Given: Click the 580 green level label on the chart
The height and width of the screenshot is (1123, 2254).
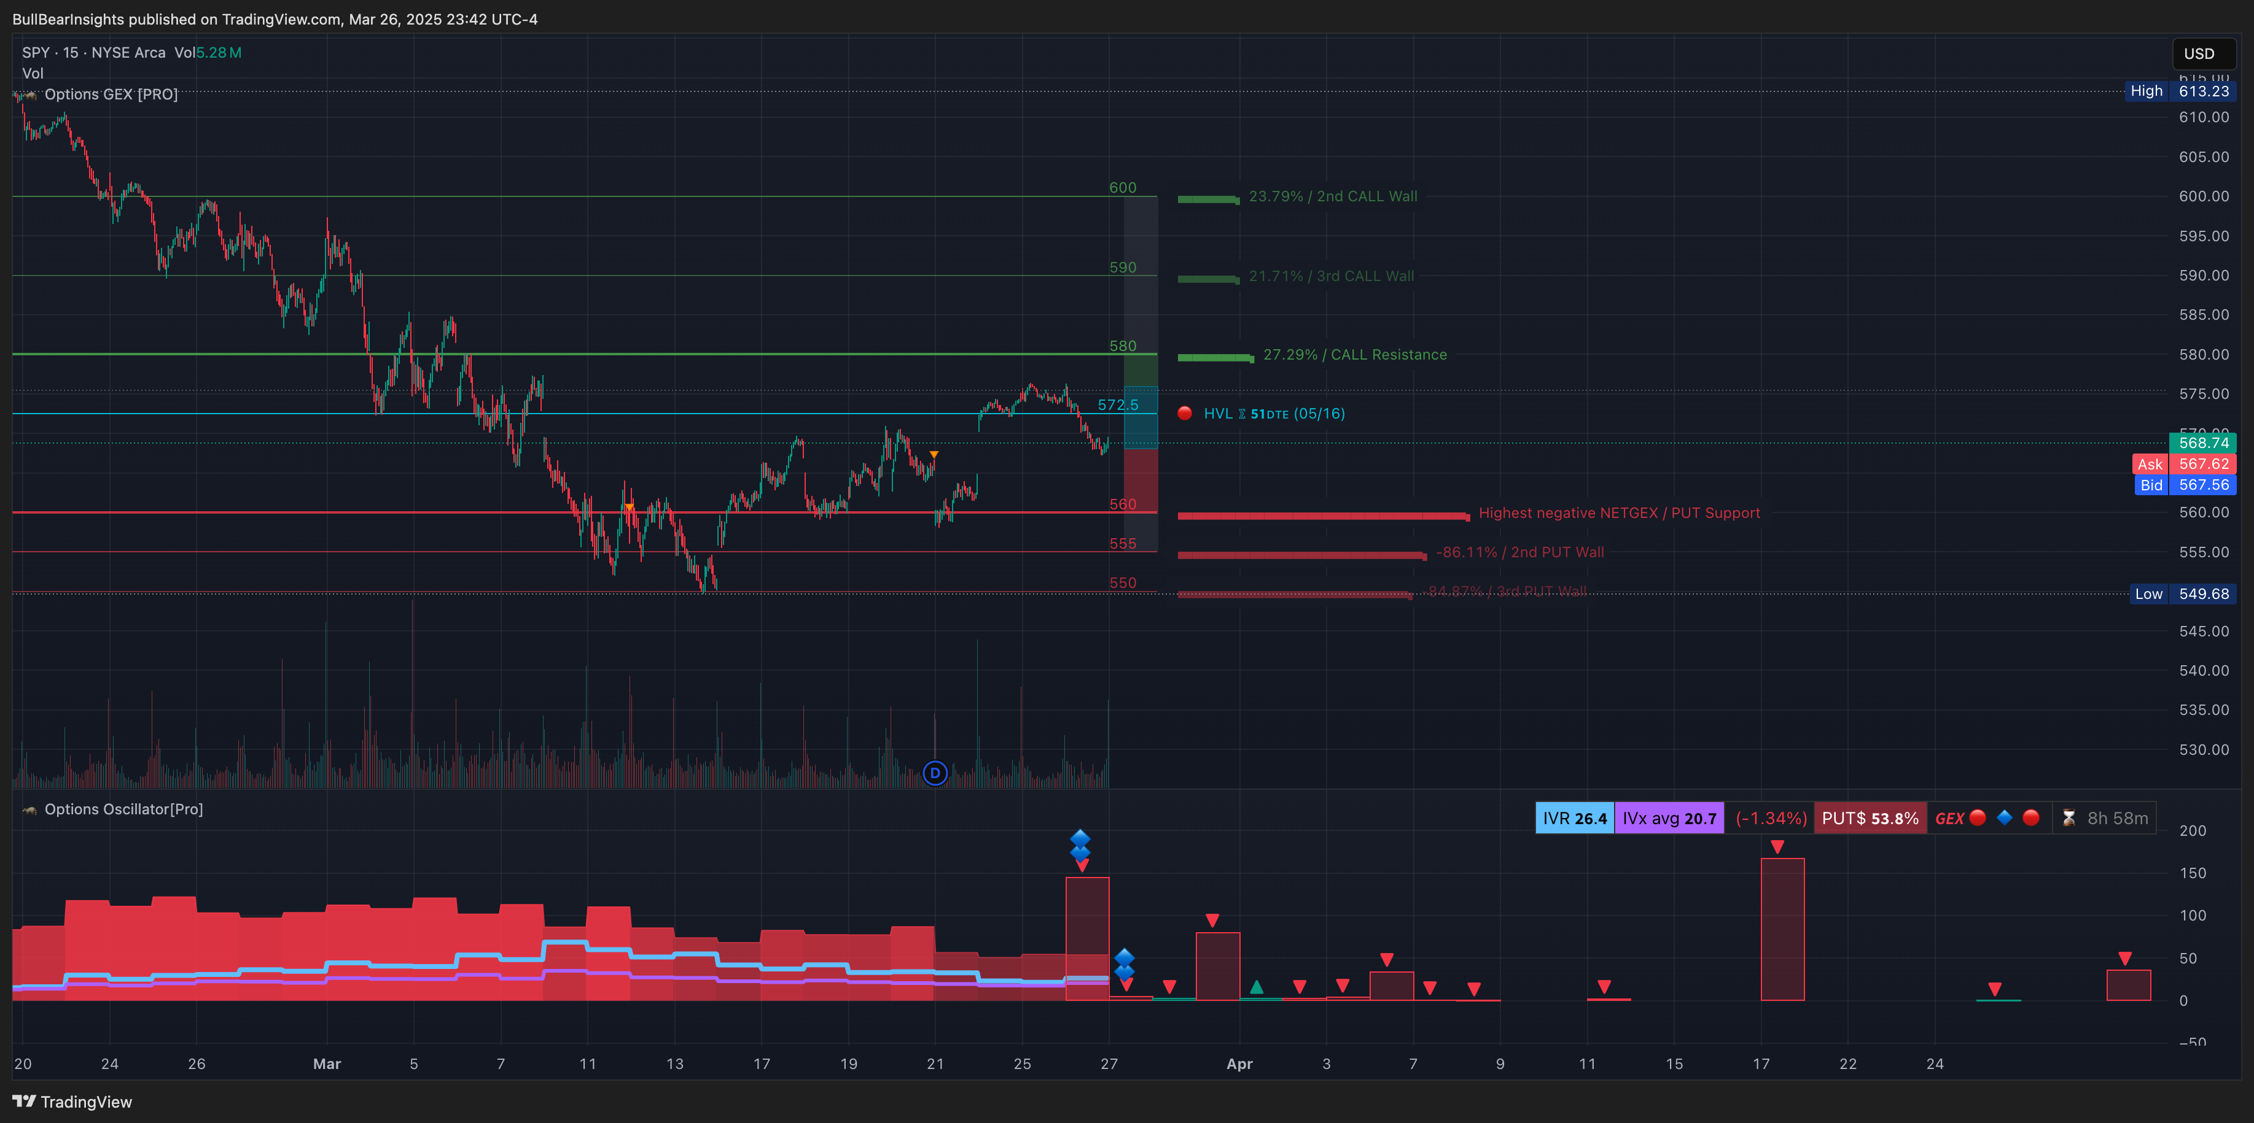Looking at the screenshot, I should tap(1123, 346).
